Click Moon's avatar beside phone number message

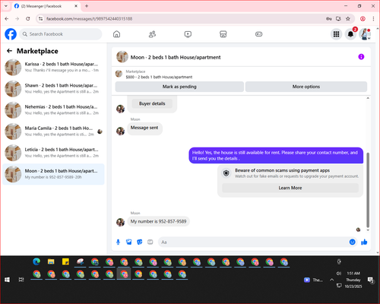click(x=120, y=222)
